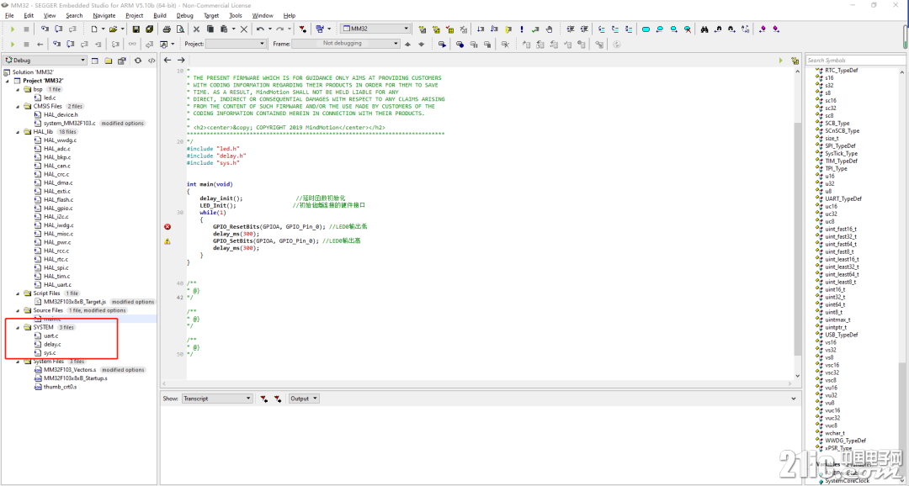This screenshot has height=486, width=909.
Task: Collapse the CMSIS Files folder
Action: pos(19,106)
